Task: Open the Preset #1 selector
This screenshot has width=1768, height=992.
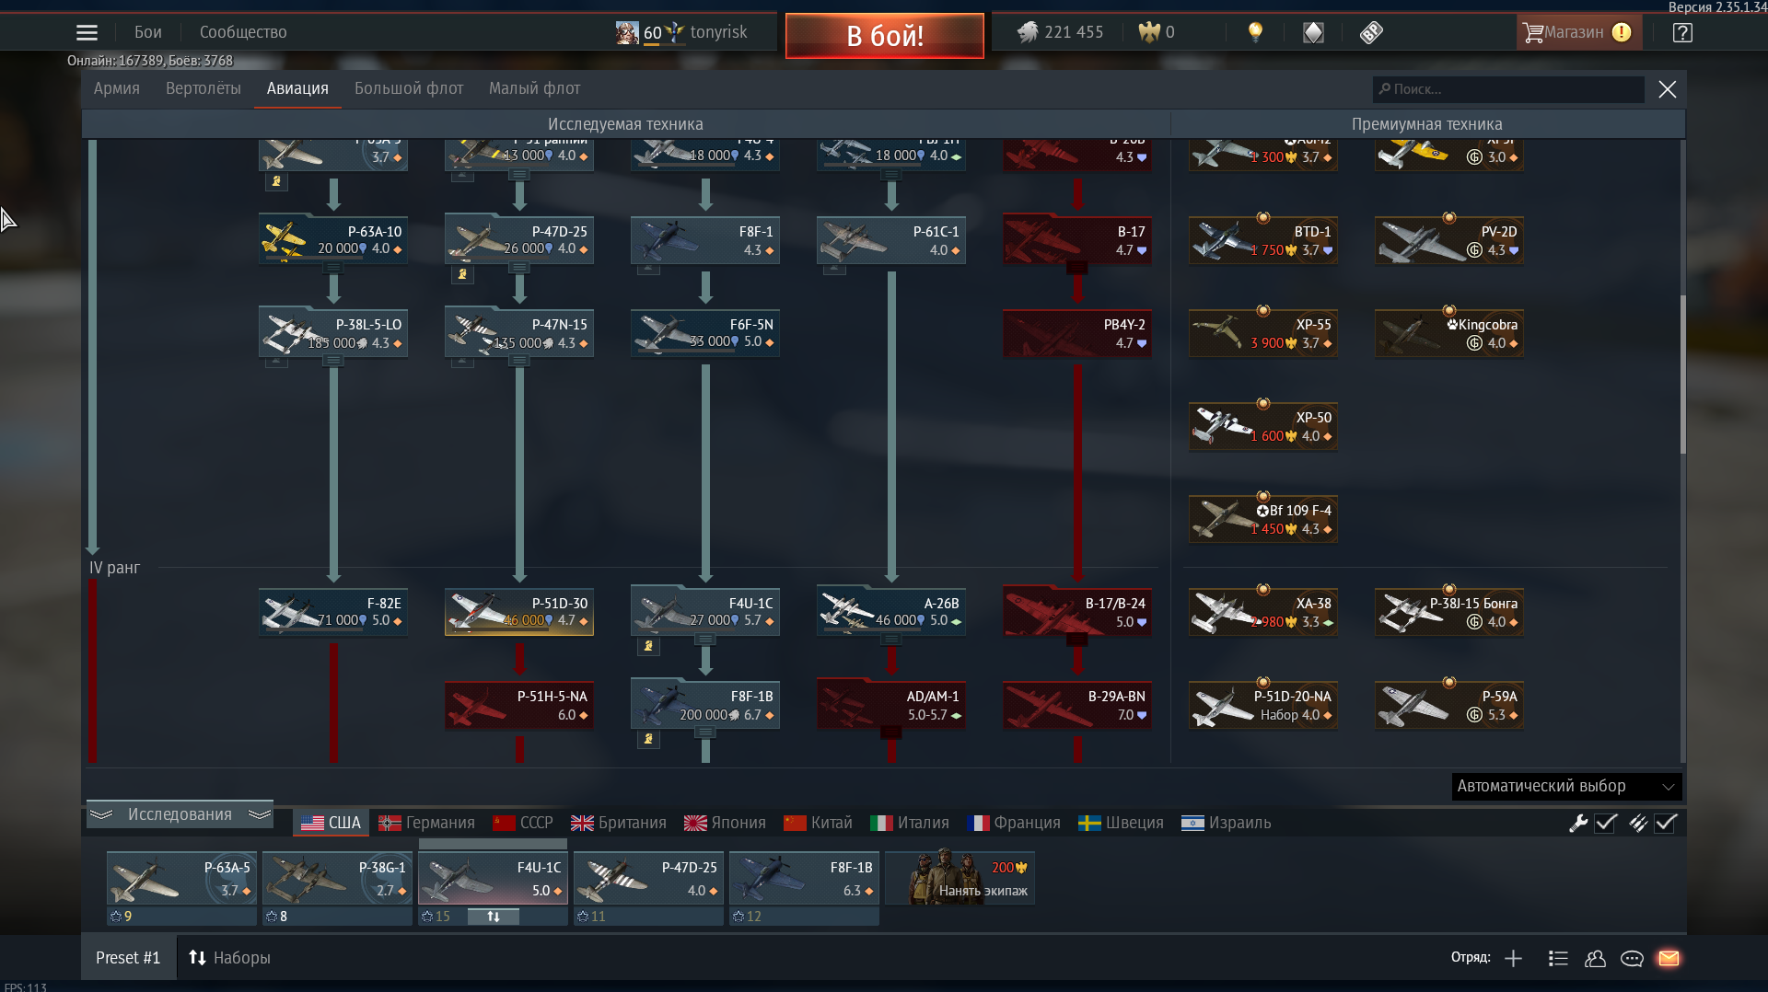Action: coord(128,958)
